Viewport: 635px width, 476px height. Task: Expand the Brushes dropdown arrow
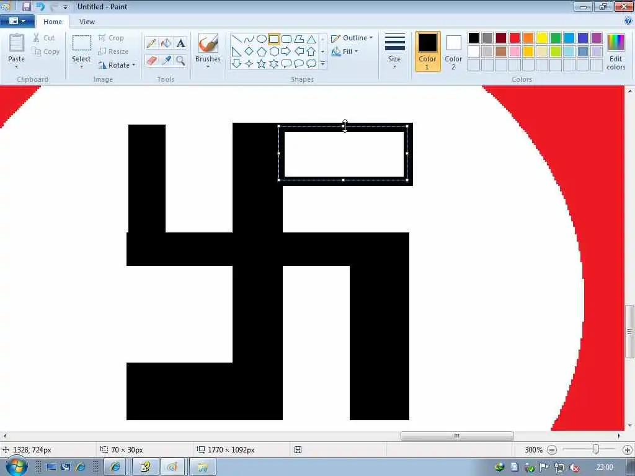(x=208, y=67)
